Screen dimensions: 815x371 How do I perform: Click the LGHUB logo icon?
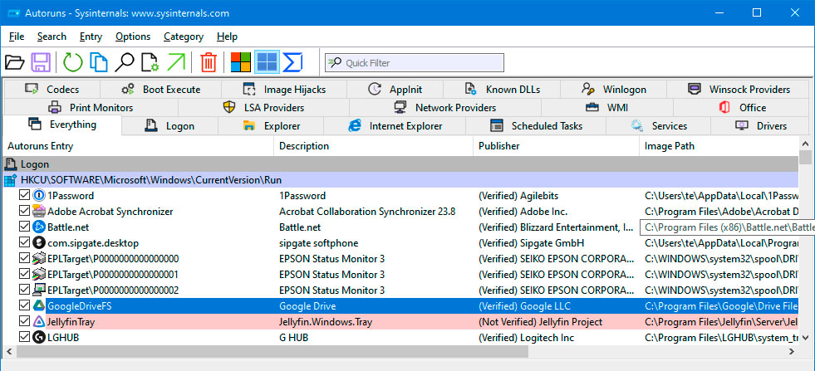(x=39, y=337)
